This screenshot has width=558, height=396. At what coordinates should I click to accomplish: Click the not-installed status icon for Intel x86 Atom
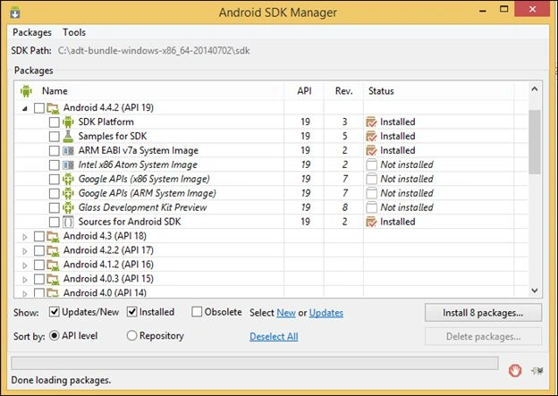[x=371, y=164]
